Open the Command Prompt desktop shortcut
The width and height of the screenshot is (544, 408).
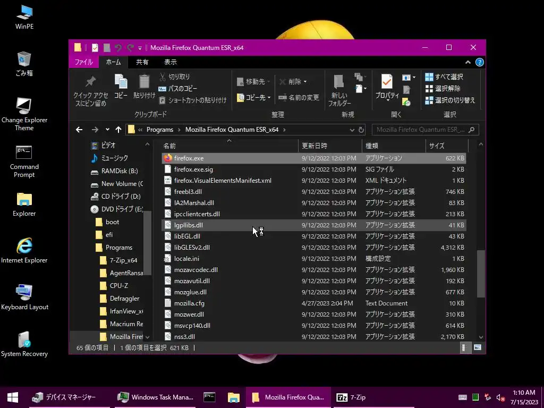click(x=24, y=161)
